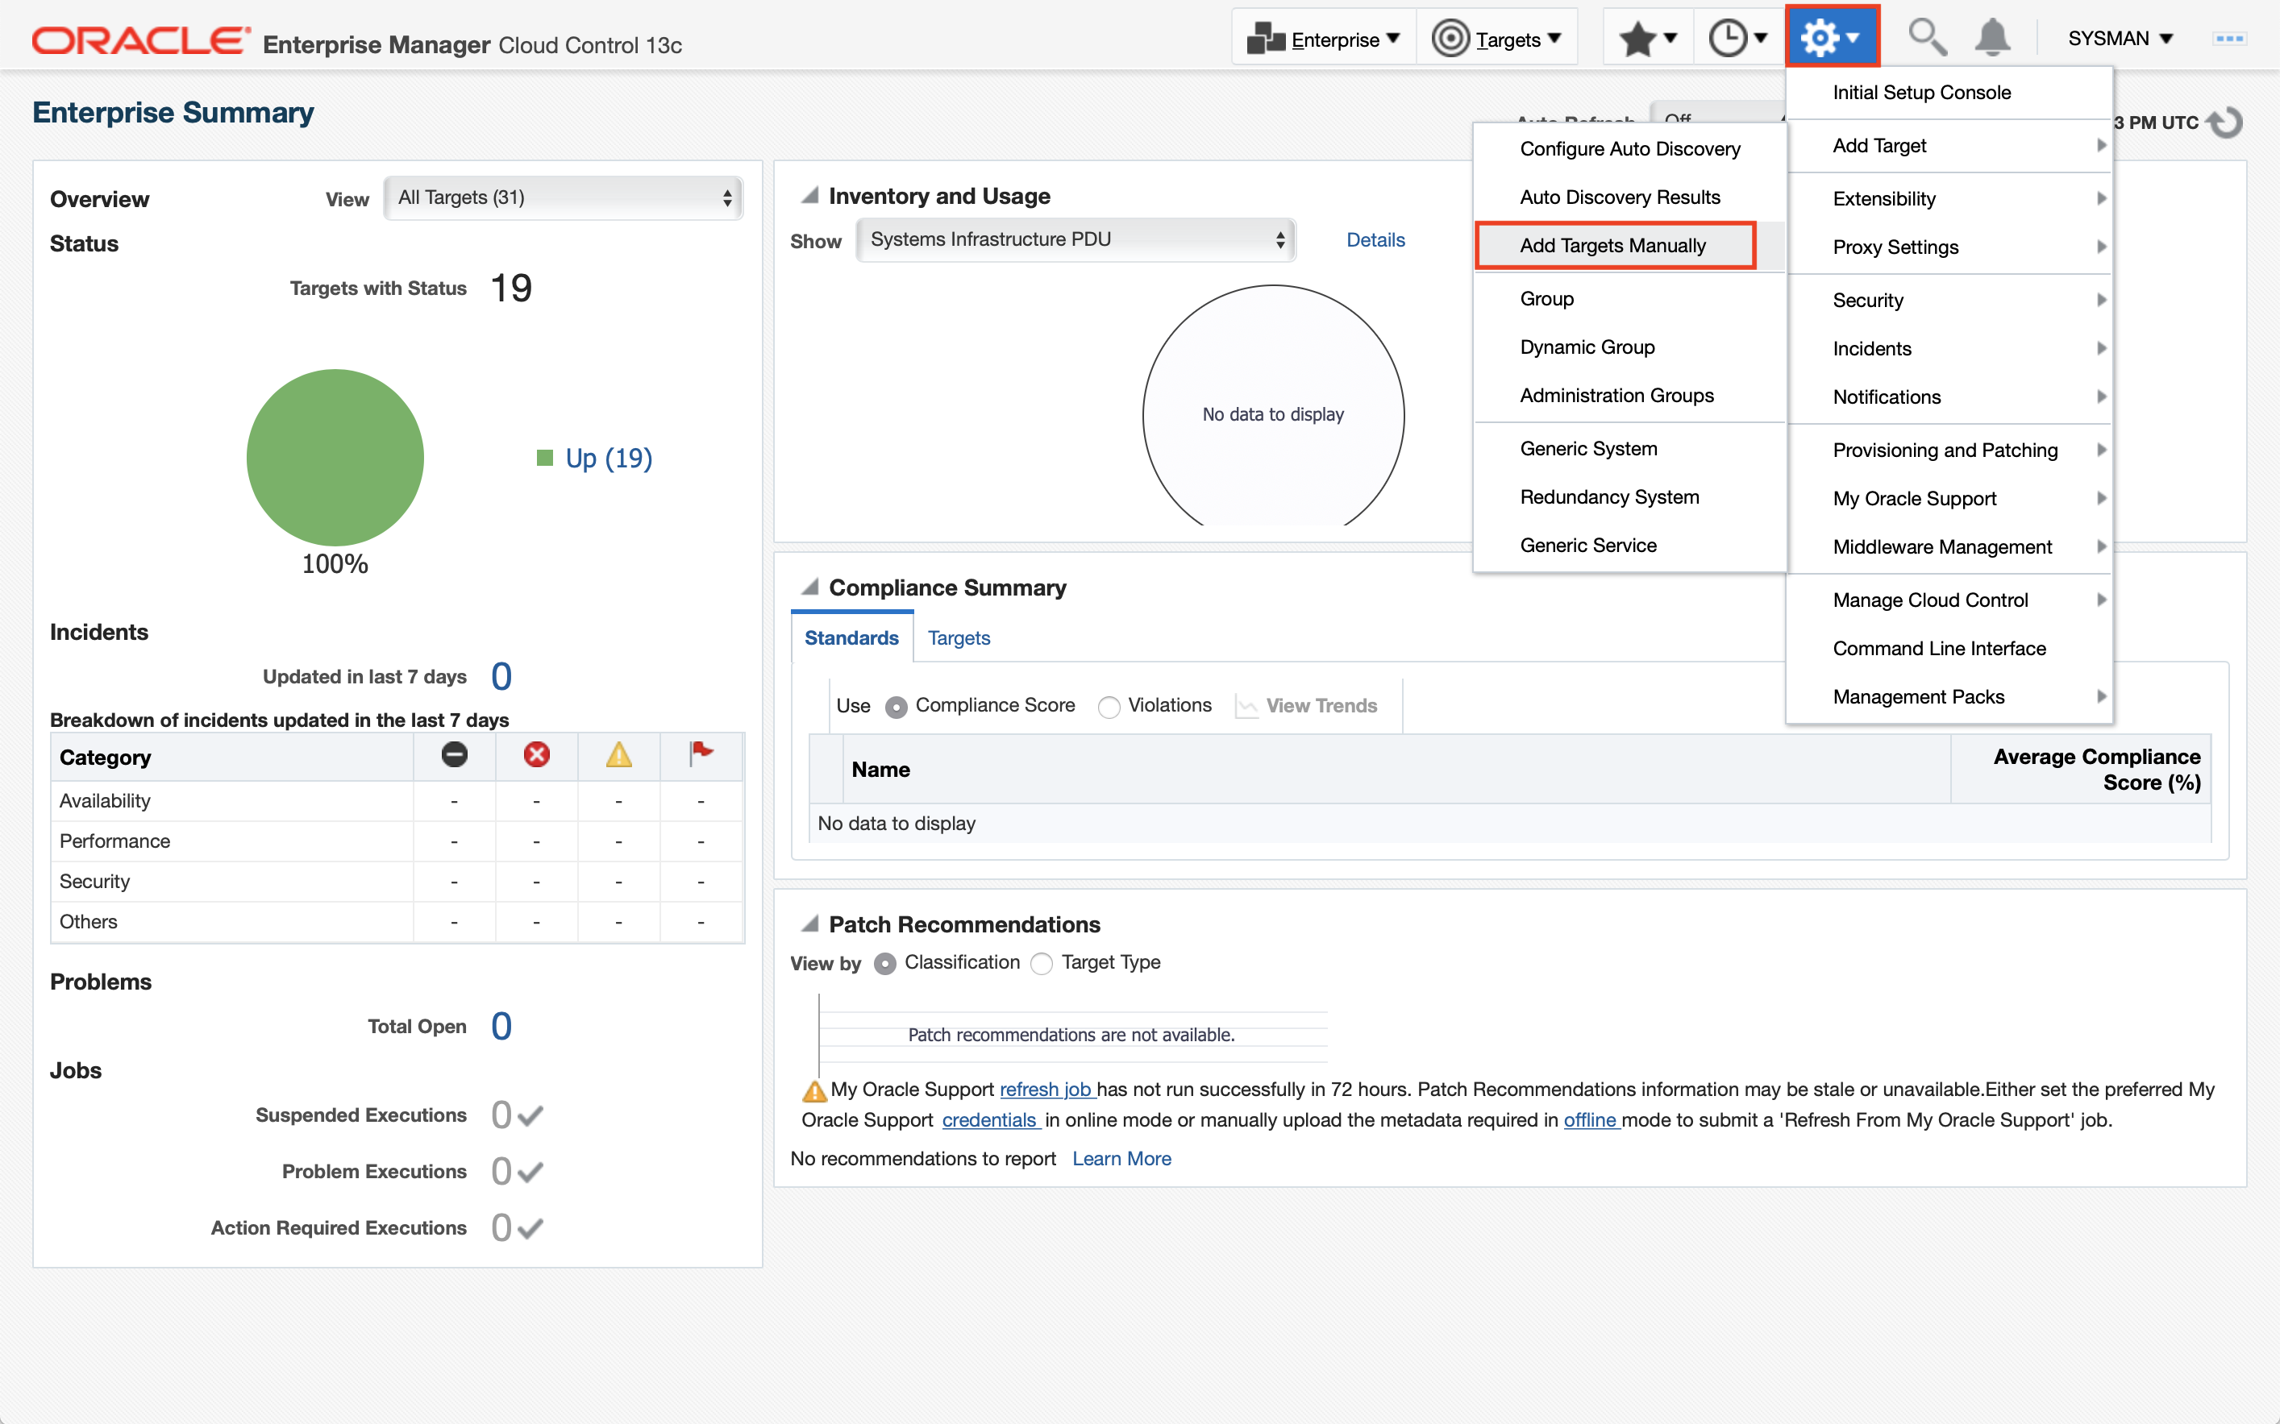This screenshot has width=2280, height=1424.
Task: Expand the Extensibility submenu
Action: click(1949, 199)
